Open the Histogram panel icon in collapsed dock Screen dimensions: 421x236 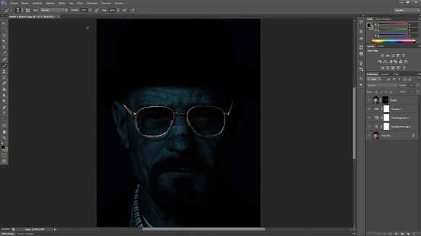pyautogui.click(x=361, y=39)
